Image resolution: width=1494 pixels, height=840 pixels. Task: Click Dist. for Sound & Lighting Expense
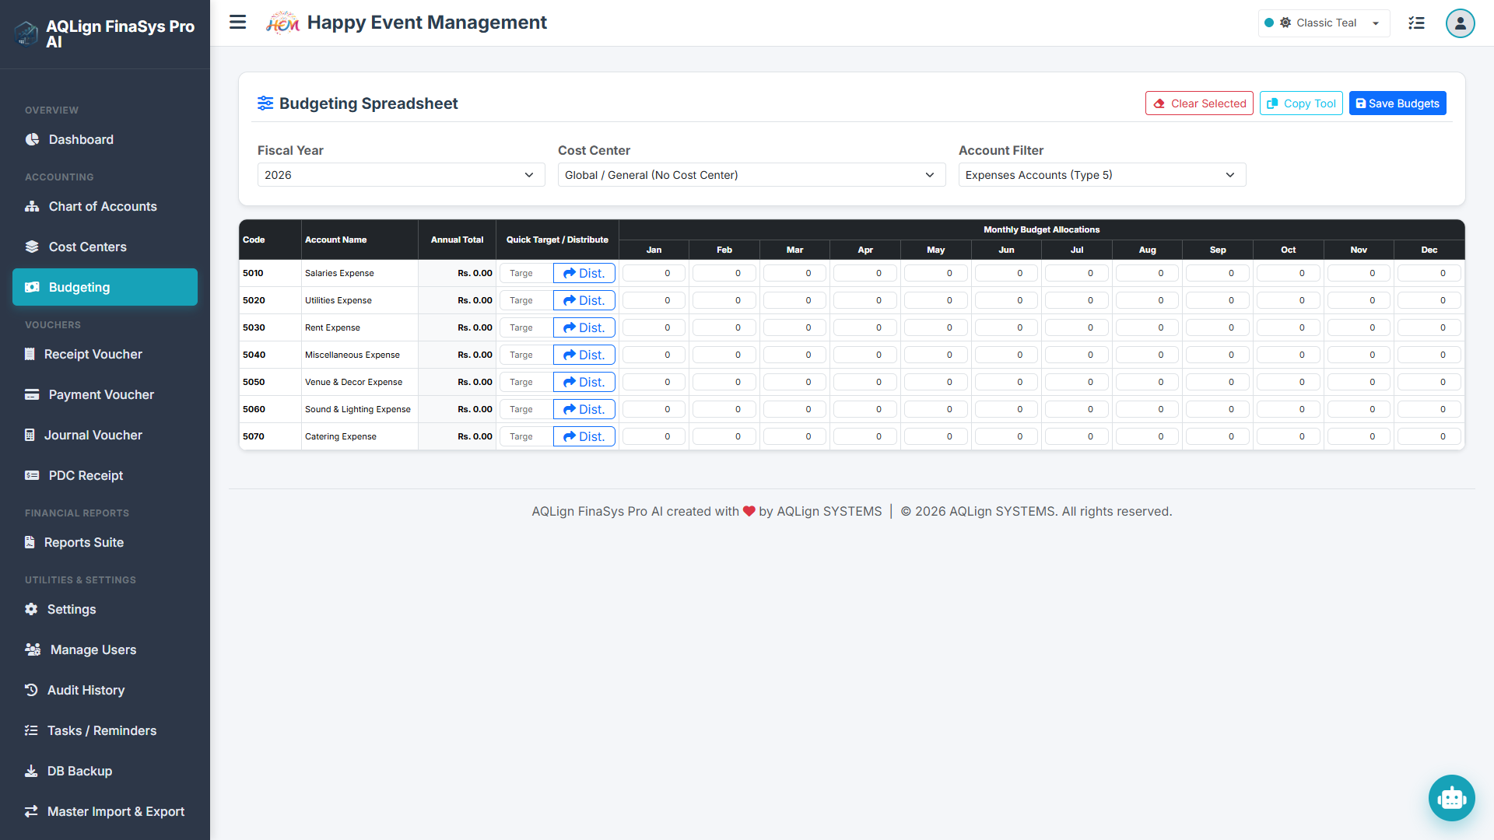tap(584, 409)
